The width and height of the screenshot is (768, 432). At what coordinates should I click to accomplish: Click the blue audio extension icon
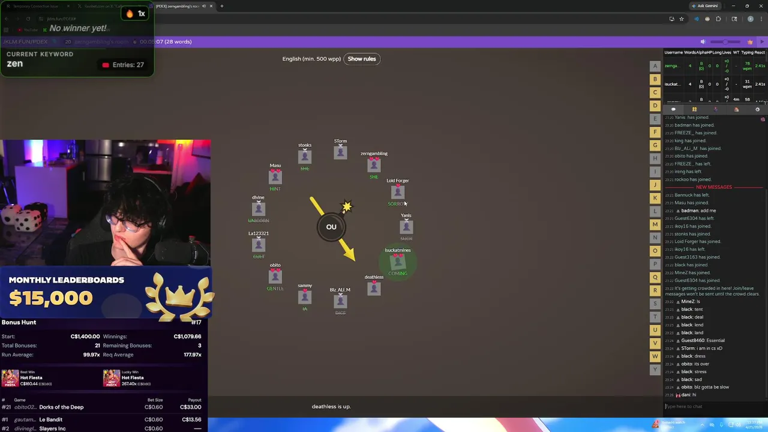[696, 19]
